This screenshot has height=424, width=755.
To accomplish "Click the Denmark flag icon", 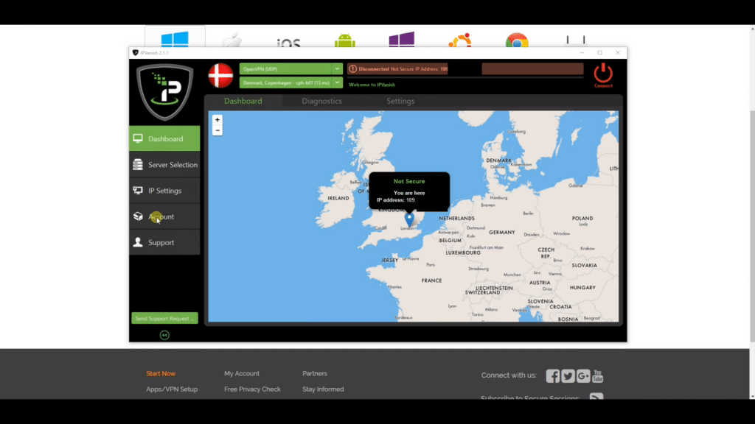I will 221,76.
